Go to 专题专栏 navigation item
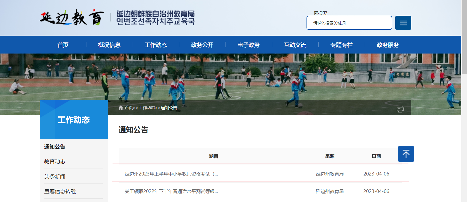 [342, 45]
